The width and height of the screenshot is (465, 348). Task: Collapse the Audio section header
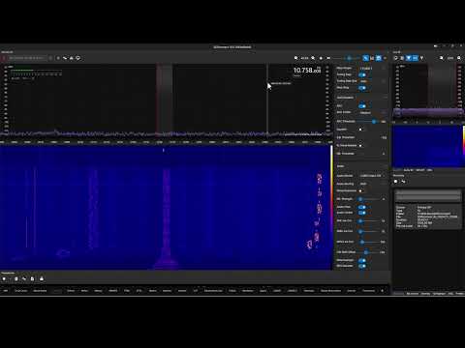pyautogui.click(x=361, y=166)
